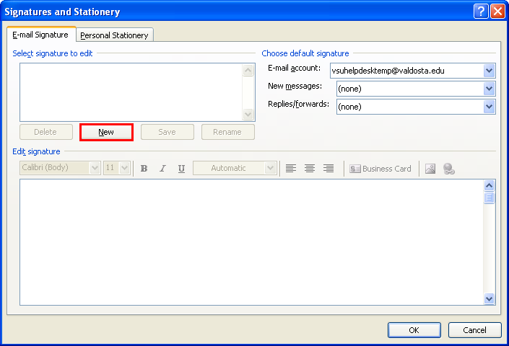509x346 pixels.
Task: Open the E-mail account dropdown
Action: click(489, 71)
